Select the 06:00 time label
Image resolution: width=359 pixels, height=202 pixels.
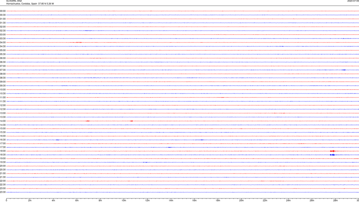(x=3, y=58)
